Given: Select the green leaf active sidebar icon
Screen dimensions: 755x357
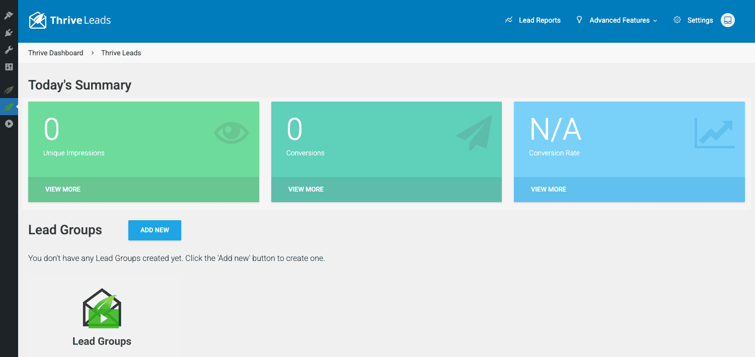Looking at the screenshot, I should (9, 107).
